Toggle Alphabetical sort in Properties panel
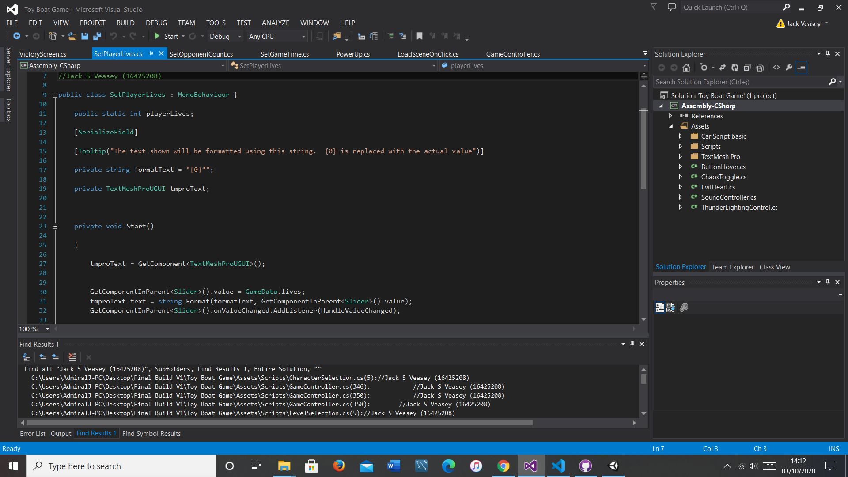This screenshot has width=848, height=477. pos(670,308)
